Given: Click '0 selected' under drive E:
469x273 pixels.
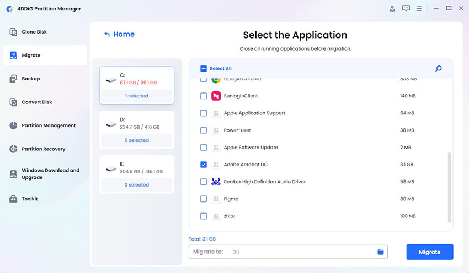Looking at the screenshot, I should tap(137, 185).
